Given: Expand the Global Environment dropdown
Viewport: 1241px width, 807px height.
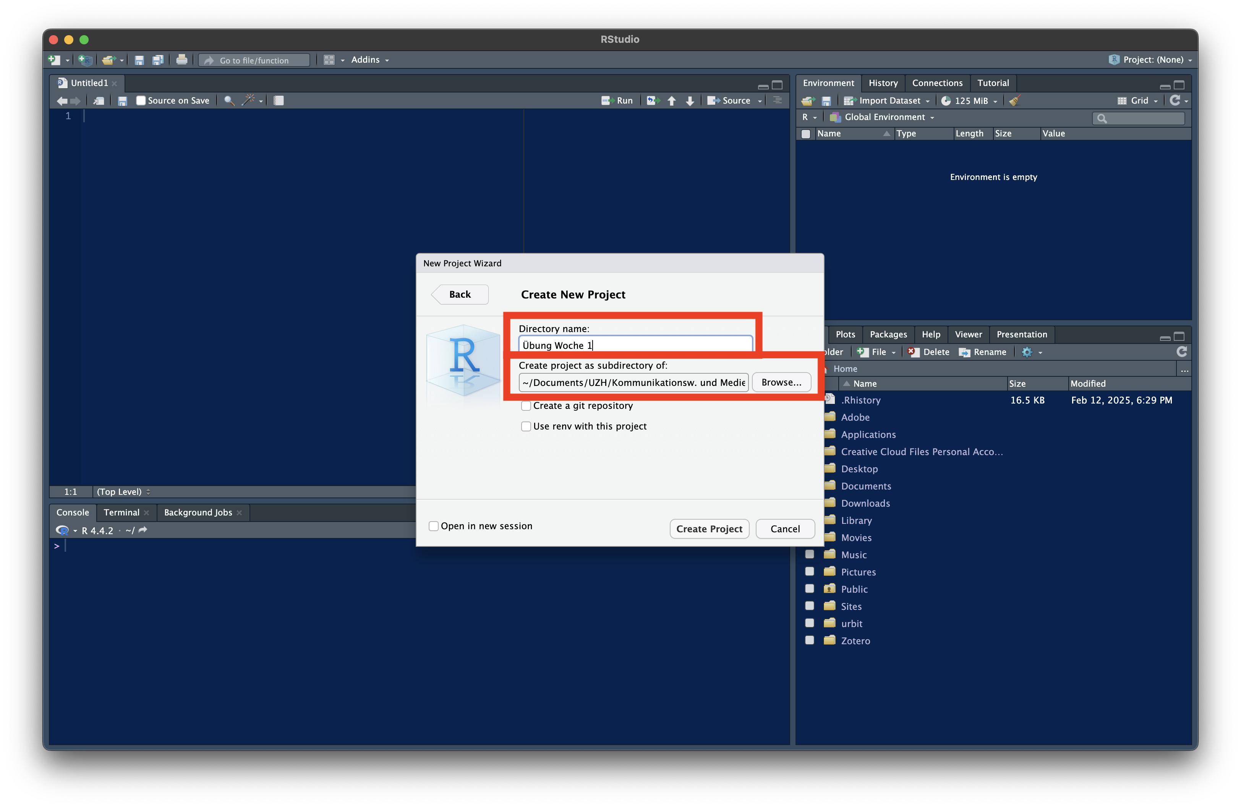Looking at the screenshot, I should point(882,117).
